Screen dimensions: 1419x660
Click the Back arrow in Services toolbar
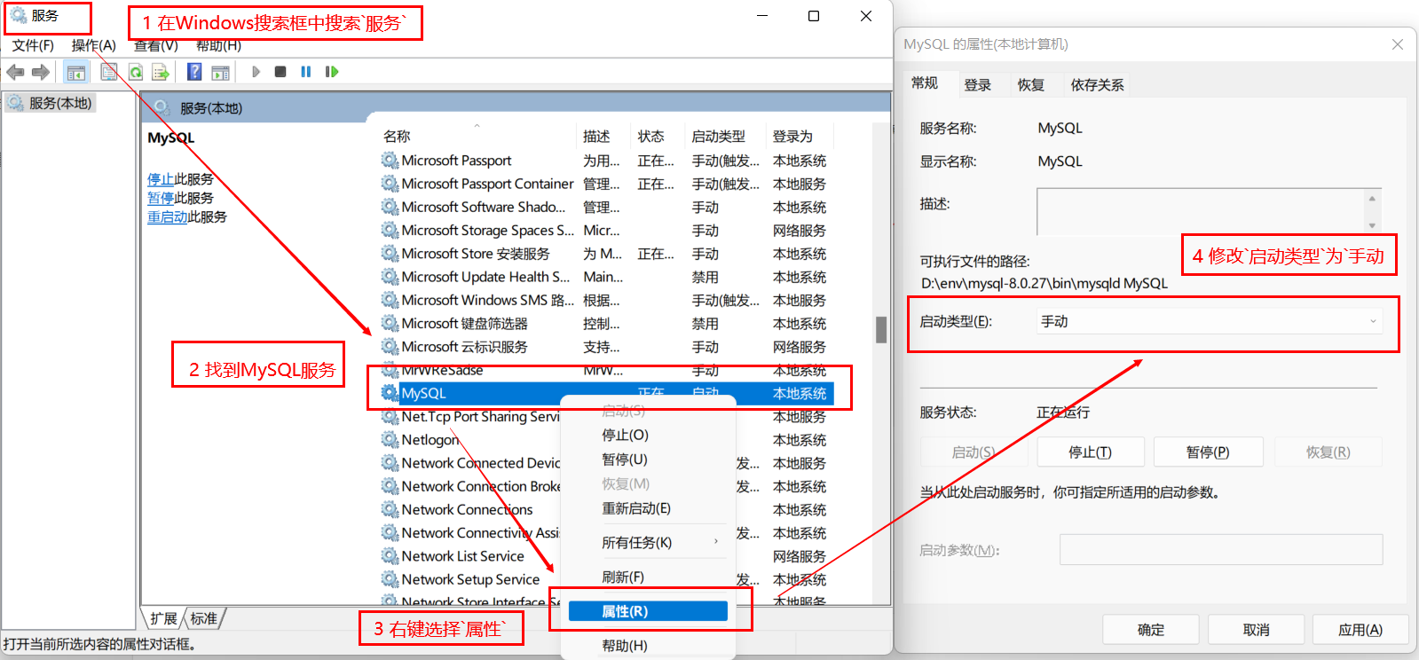pos(15,72)
